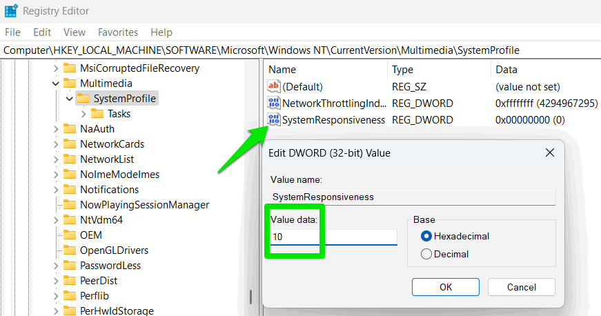Cancel the Edit DWORD dialog
Image resolution: width=601 pixels, height=316 pixels.
521,286
